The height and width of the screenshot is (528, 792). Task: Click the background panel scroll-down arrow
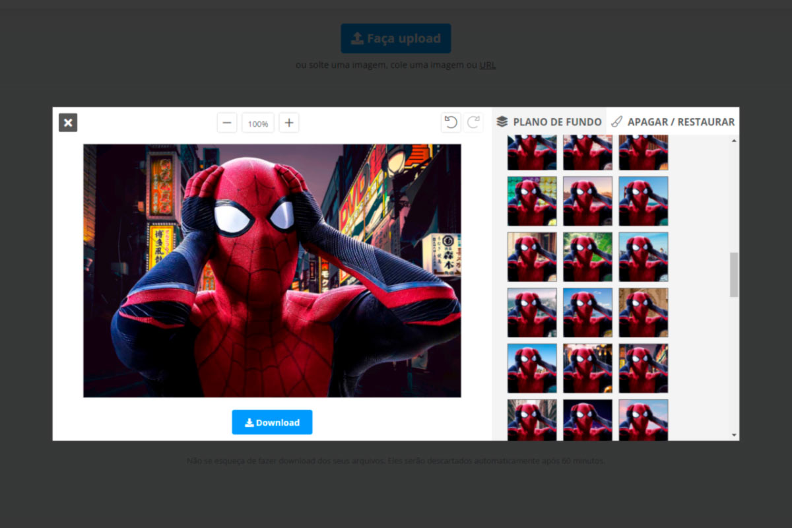coord(735,435)
